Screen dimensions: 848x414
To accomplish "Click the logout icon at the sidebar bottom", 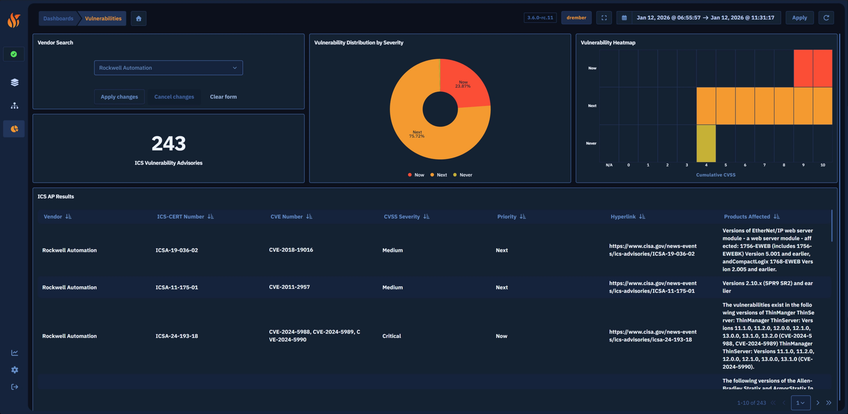I will coord(14,386).
